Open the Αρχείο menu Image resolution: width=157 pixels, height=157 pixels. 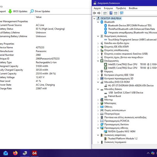tap(97, 8)
